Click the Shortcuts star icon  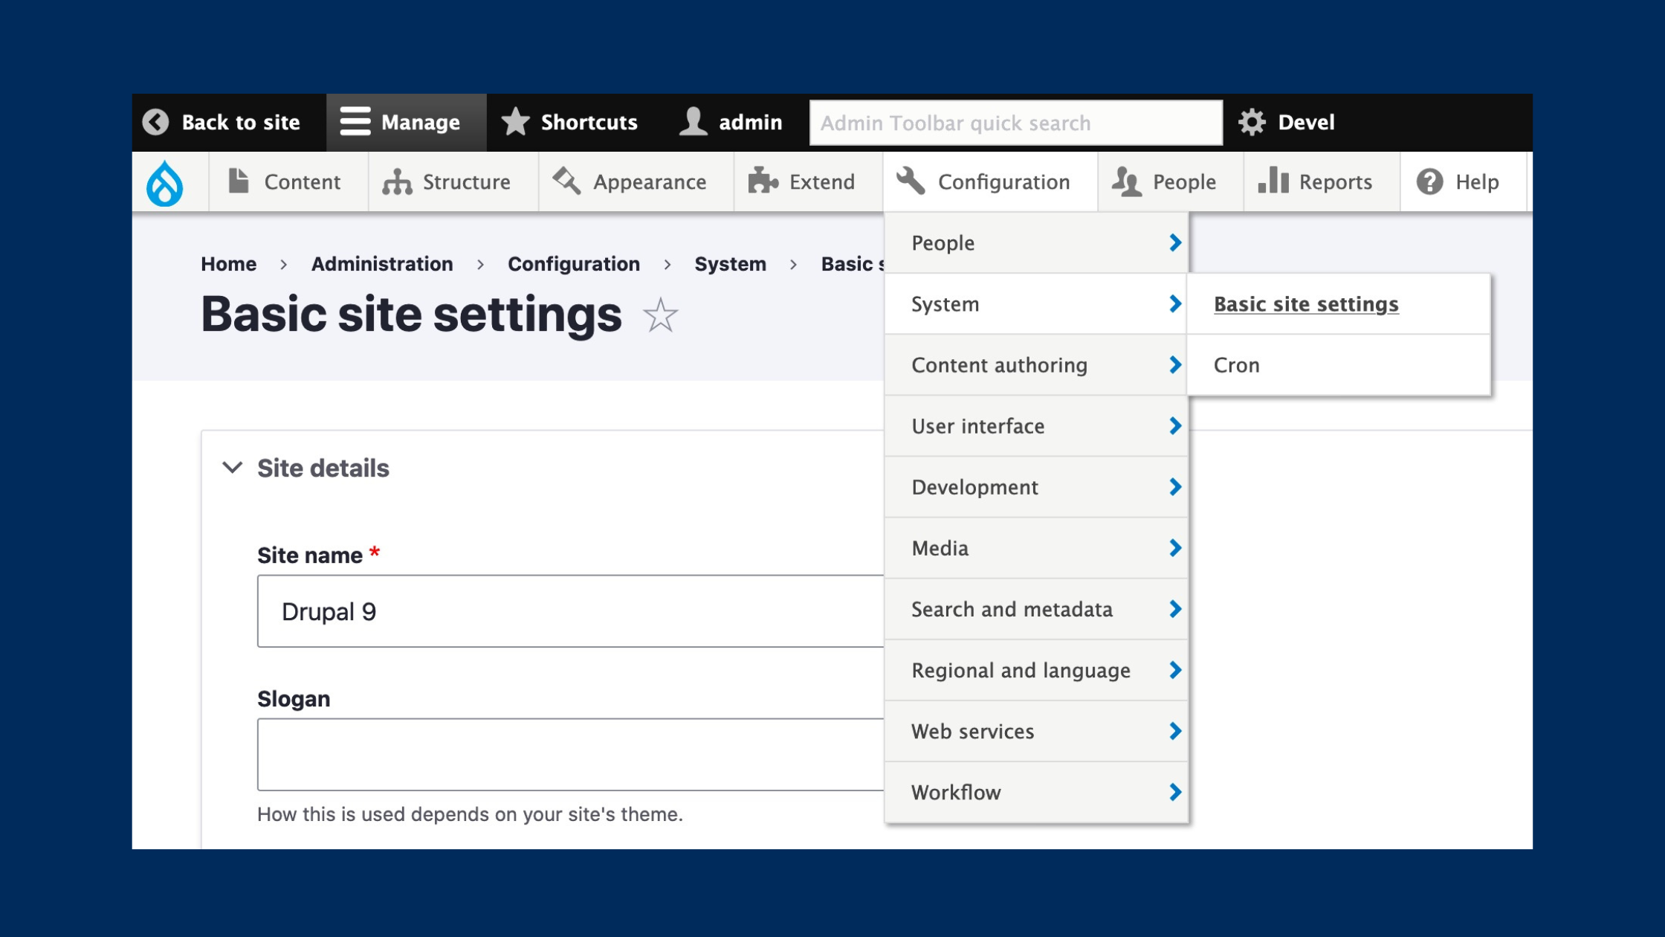[x=515, y=121]
